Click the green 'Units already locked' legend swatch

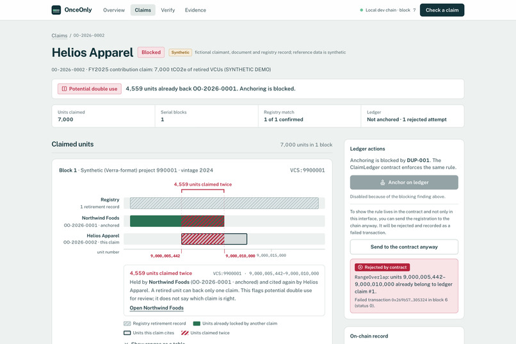(x=197, y=324)
